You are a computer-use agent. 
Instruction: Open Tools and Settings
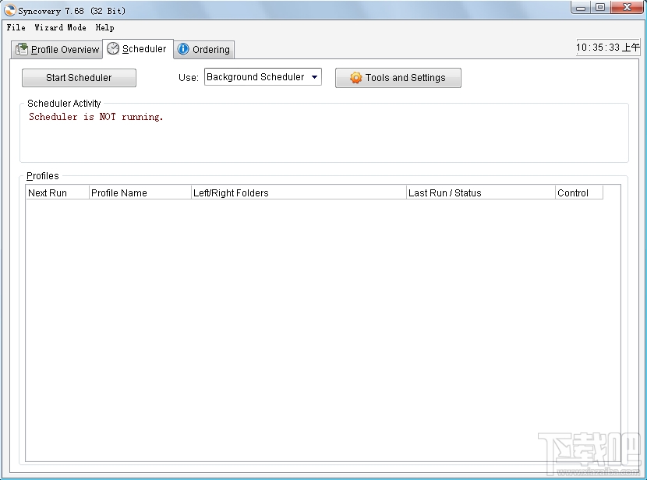[x=398, y=77]
